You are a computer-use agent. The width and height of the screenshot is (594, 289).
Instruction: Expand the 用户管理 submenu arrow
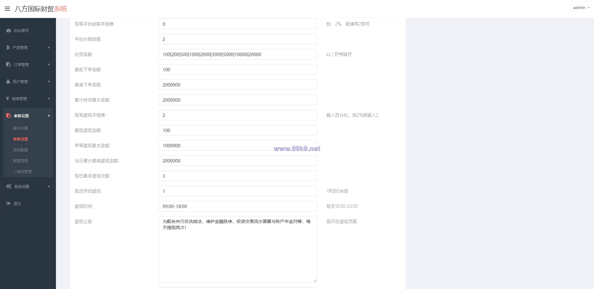pos(49,82)
